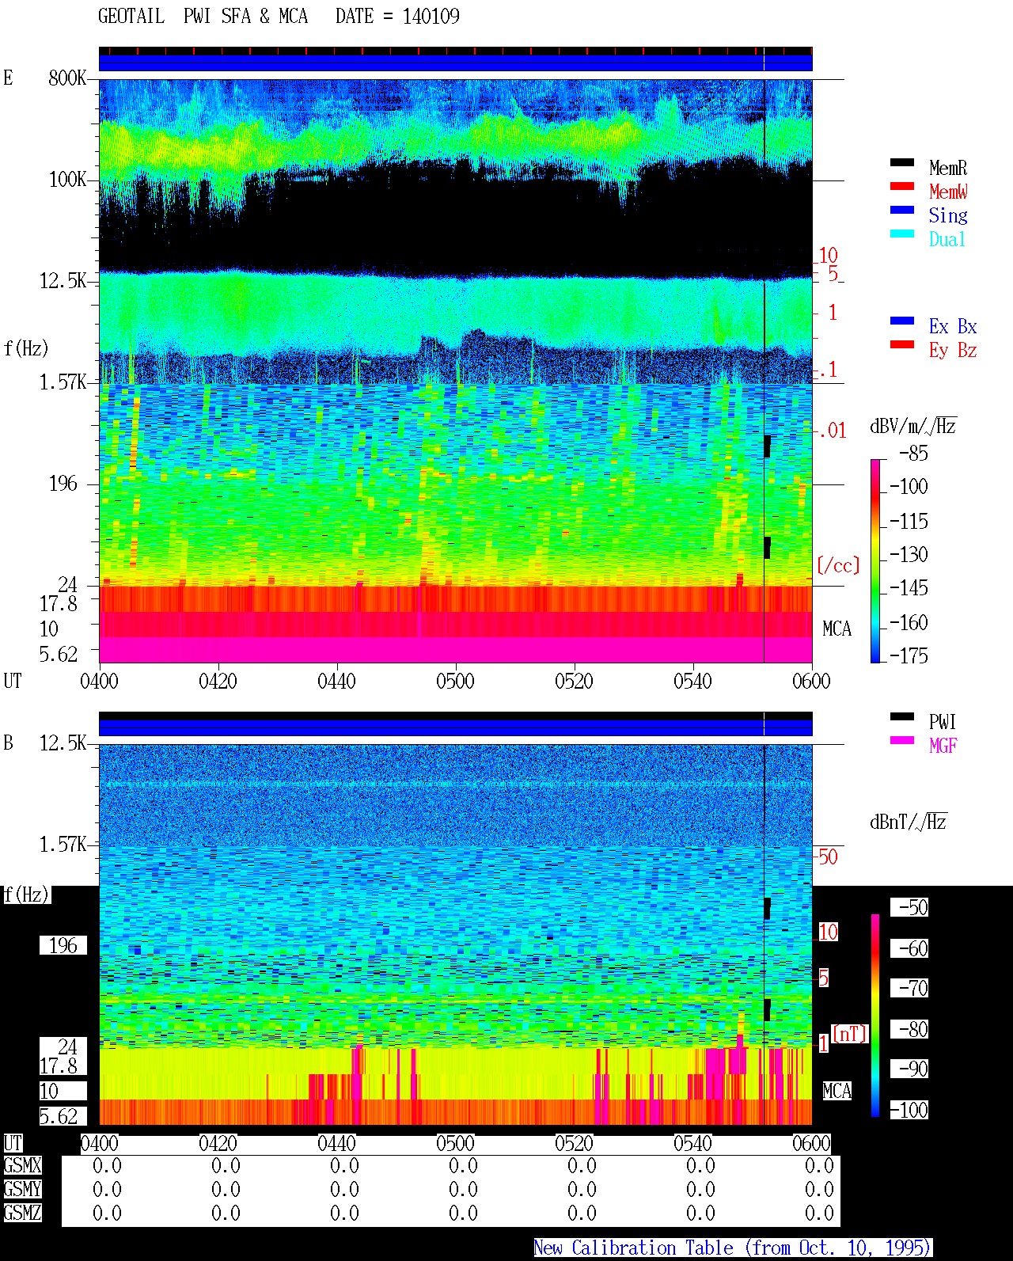The image size is (1013, 1261).
Task: Click the -115 color scale value
Action: pyautogui.click(x=909, y=522)
